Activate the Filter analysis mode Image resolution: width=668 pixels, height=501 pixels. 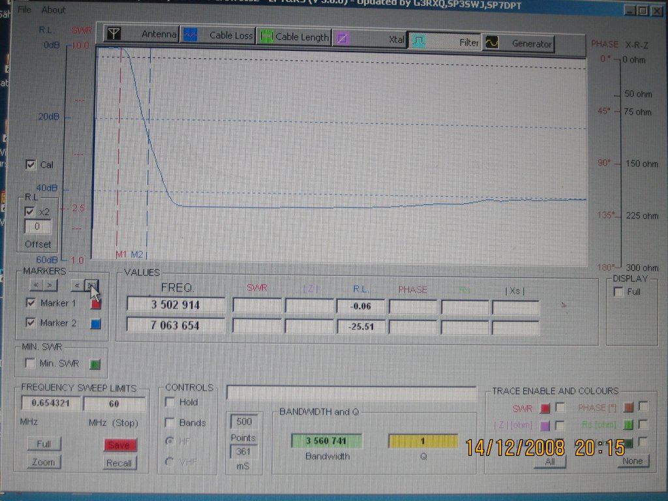tap(445, 42)
